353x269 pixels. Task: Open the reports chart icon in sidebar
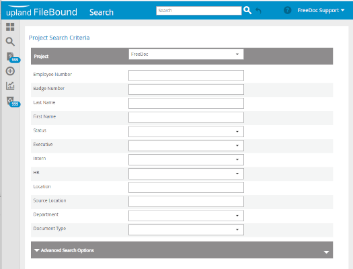pyautogui.click(x=10, y=86)
